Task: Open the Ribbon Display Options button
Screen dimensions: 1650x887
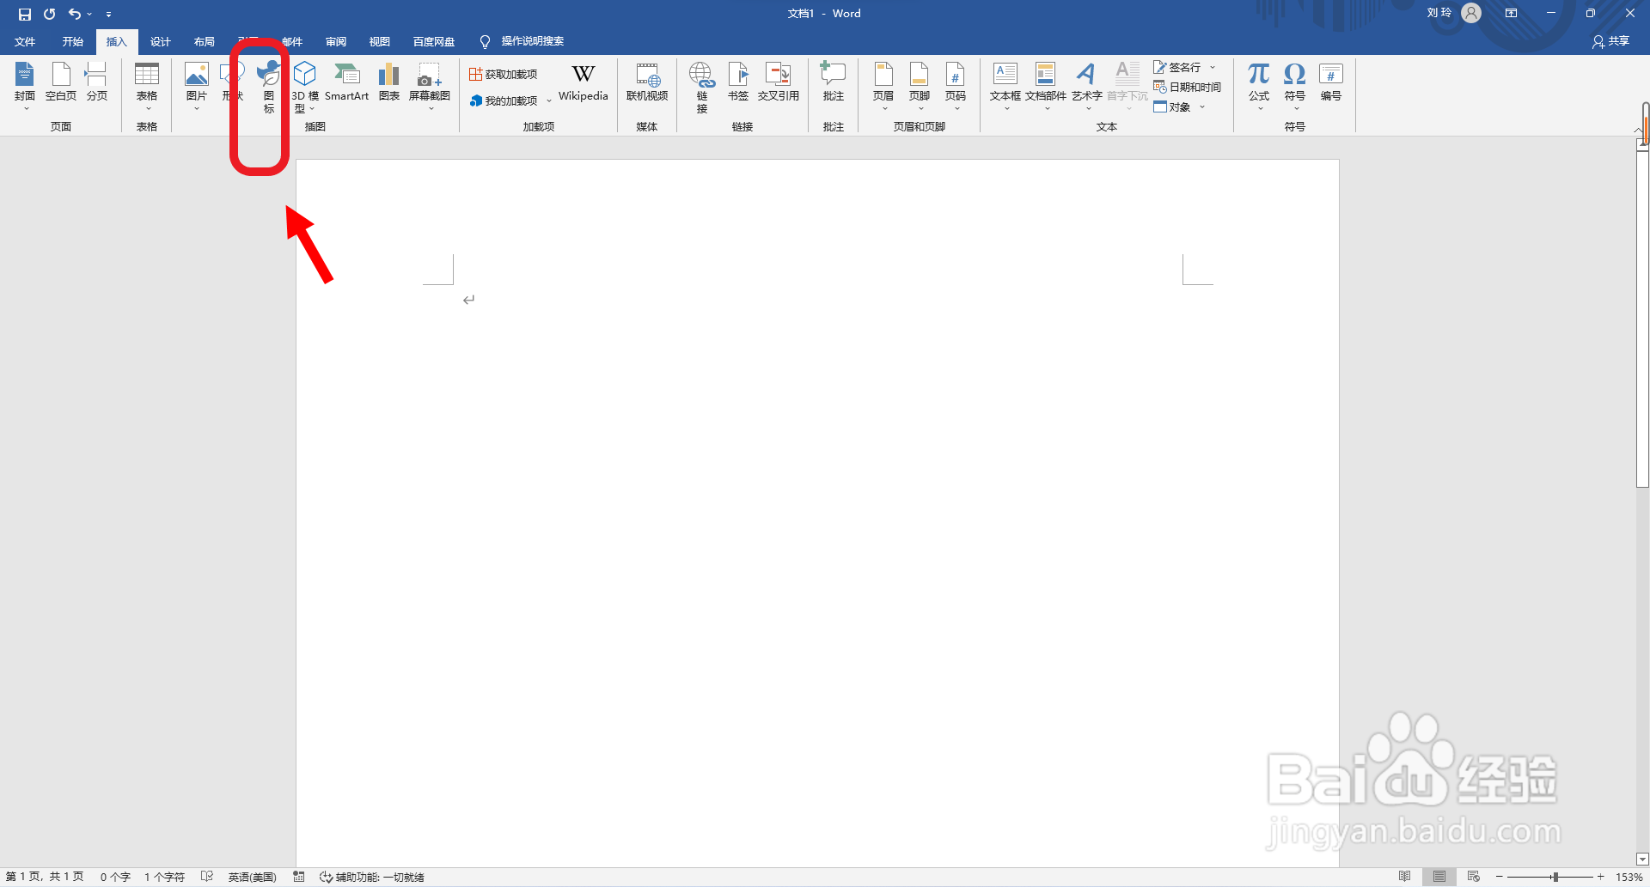Action: [1511, 13]
